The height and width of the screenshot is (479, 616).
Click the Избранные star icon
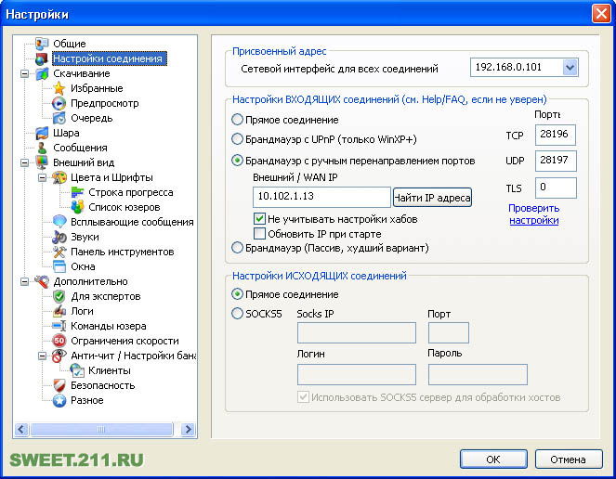coord(59,88)
